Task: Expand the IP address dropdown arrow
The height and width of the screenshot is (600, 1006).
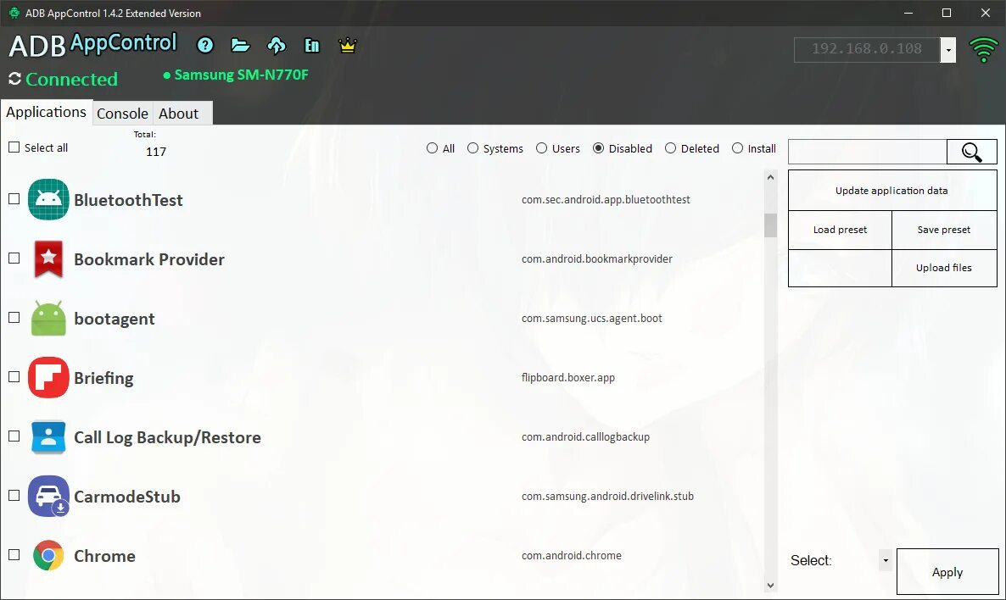Action: [x=948, y=50]
